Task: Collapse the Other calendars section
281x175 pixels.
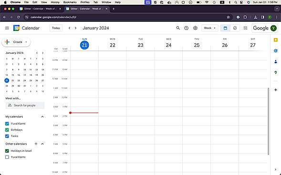Action: (42, 144)
